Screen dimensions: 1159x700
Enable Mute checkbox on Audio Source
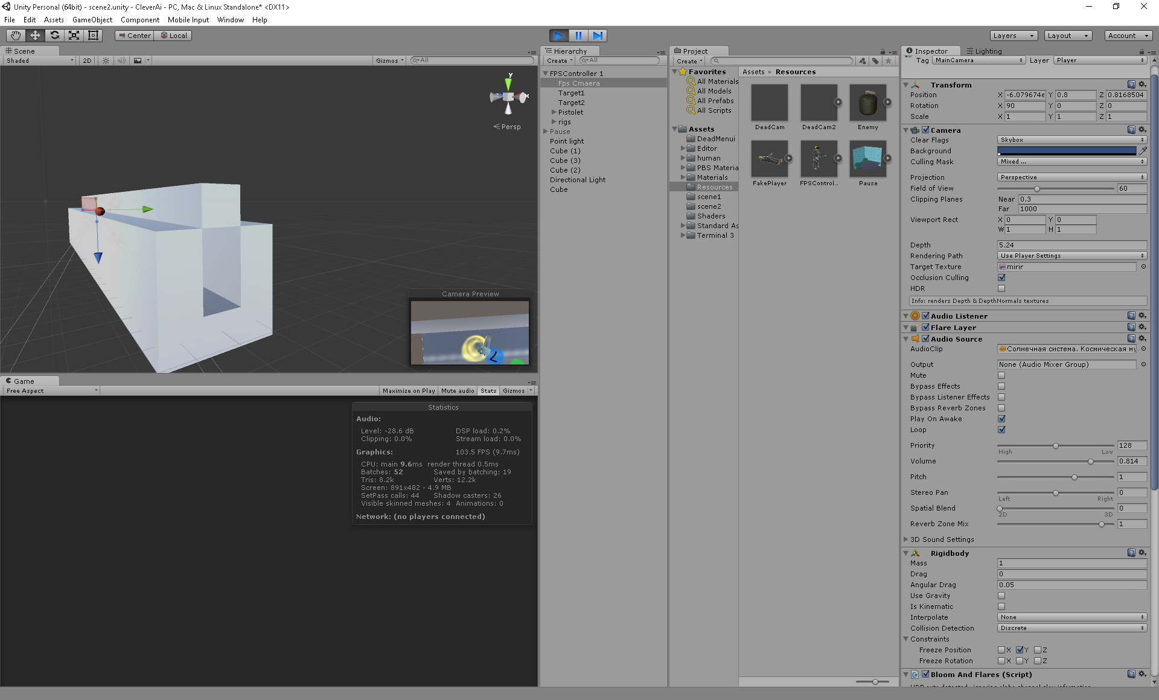click(1001, 375)
